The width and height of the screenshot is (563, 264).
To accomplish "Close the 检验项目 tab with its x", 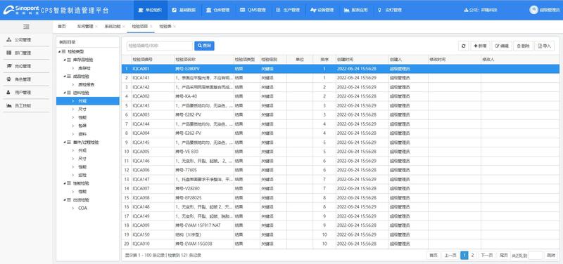I will (151, 27).
